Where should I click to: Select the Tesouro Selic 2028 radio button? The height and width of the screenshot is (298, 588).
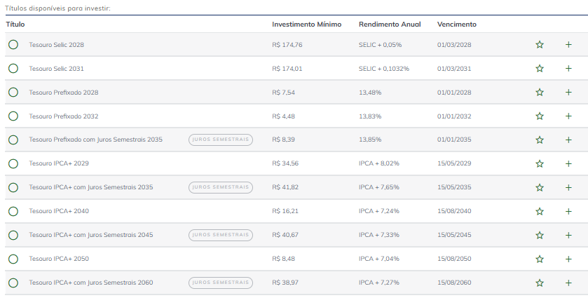[13, 45]
